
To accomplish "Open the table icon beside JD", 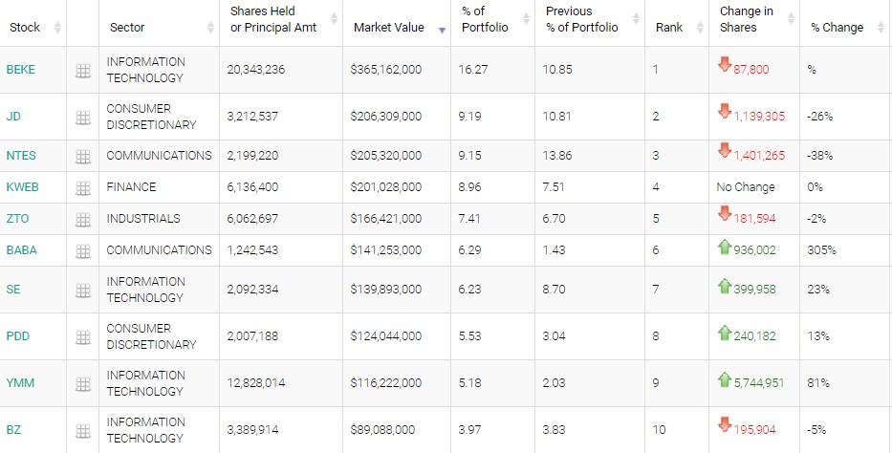I will tap(82, 117).
